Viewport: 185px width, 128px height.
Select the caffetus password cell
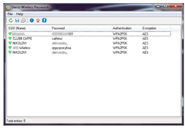(x=57, y=38)
